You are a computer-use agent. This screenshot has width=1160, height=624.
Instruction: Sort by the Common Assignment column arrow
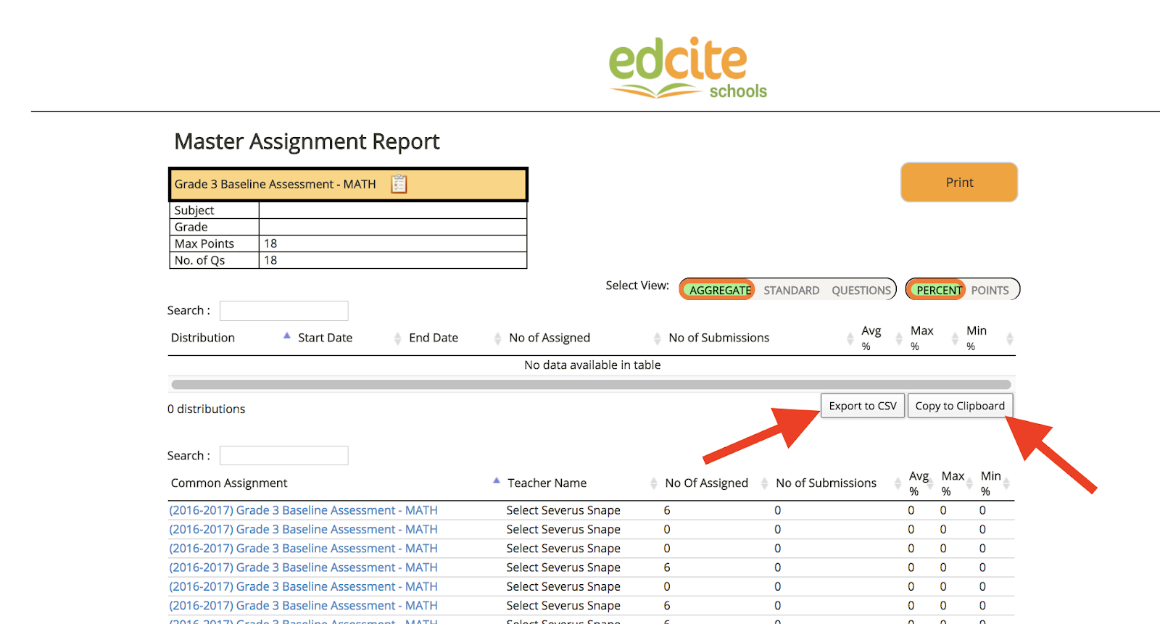point(497,481)
